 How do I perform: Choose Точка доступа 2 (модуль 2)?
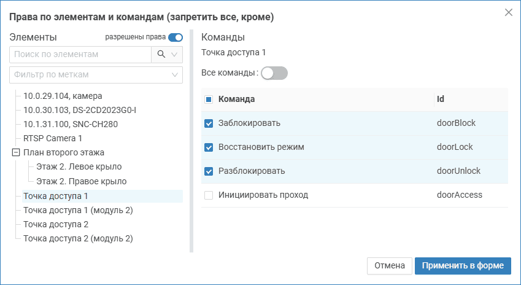(78, 238)
